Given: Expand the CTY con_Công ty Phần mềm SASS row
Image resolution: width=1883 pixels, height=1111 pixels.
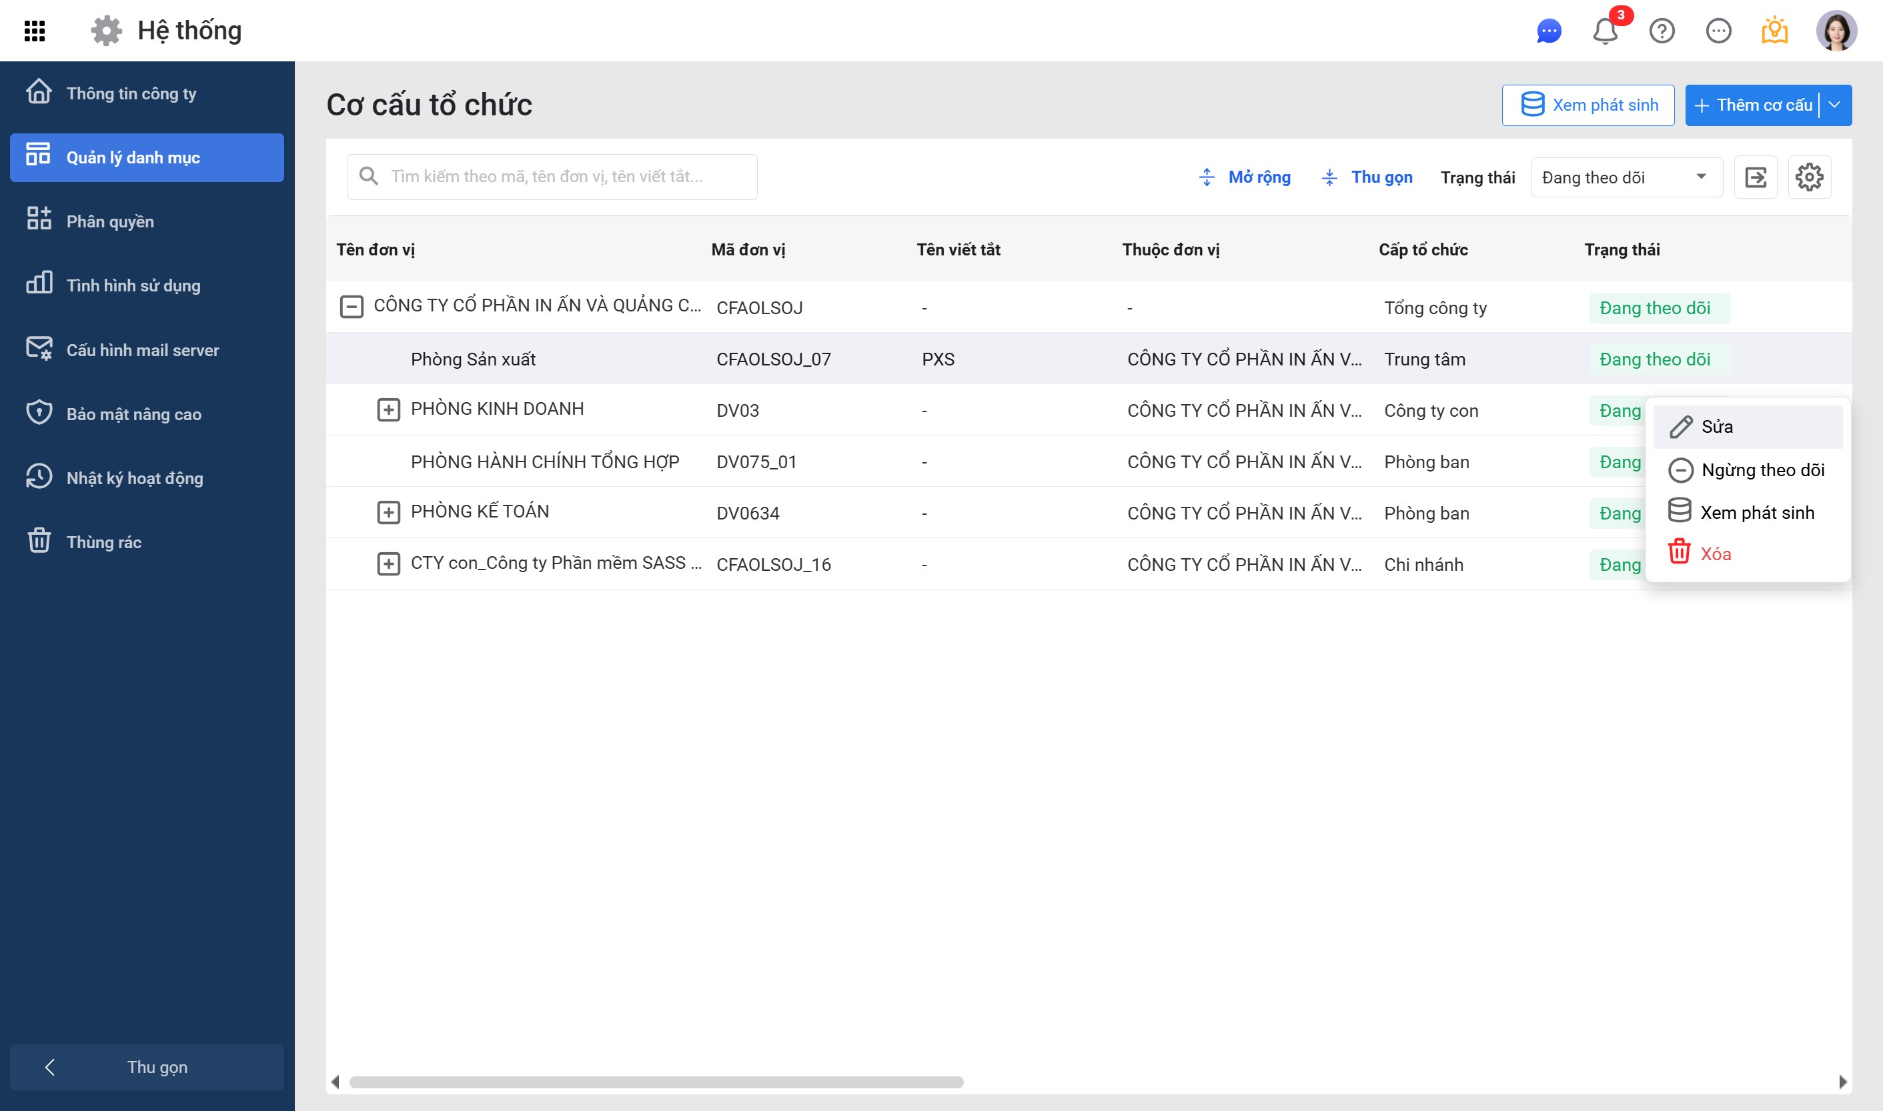Looking at the screenshot, I should (x=388, y=564).
